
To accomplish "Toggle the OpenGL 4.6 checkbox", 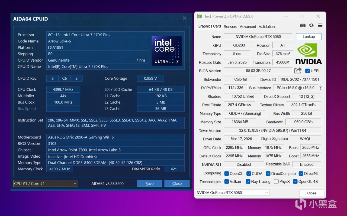I will pos(295,181).
